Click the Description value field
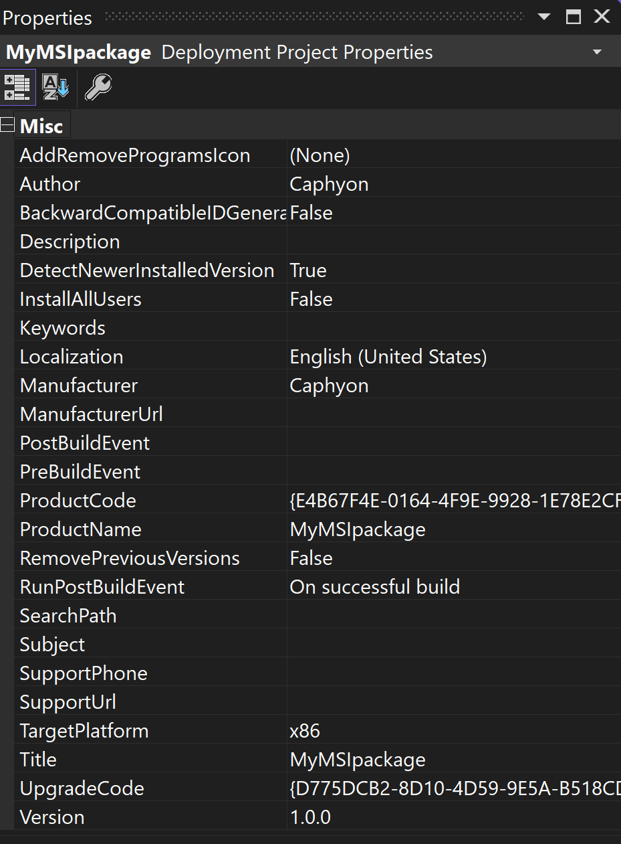 coord(454,242)
